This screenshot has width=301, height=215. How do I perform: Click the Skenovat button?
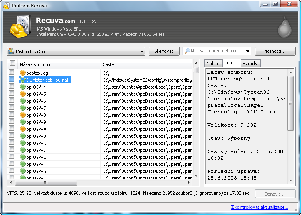(x=164, y=51)
